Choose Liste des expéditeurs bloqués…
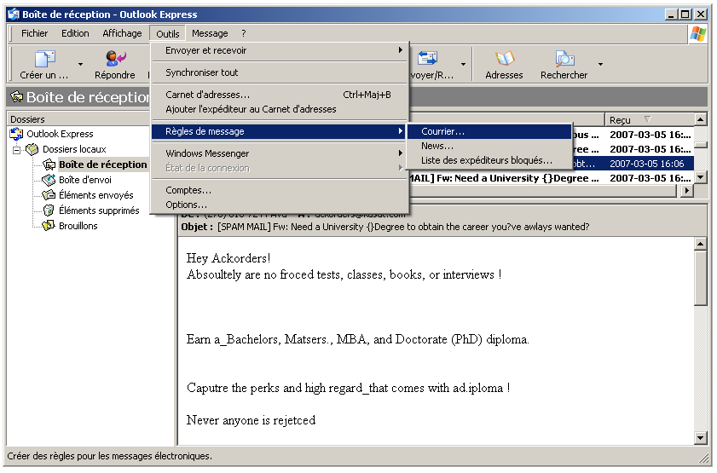 pyautogui.click(x=489, y=160)
